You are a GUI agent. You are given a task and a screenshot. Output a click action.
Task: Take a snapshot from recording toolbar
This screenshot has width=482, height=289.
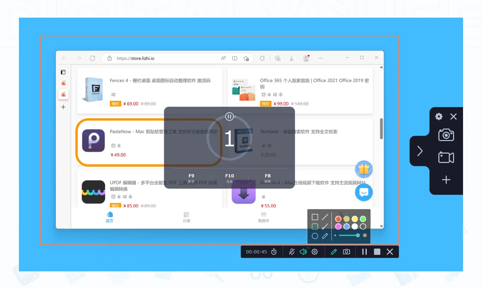click(x=346, y=252)
